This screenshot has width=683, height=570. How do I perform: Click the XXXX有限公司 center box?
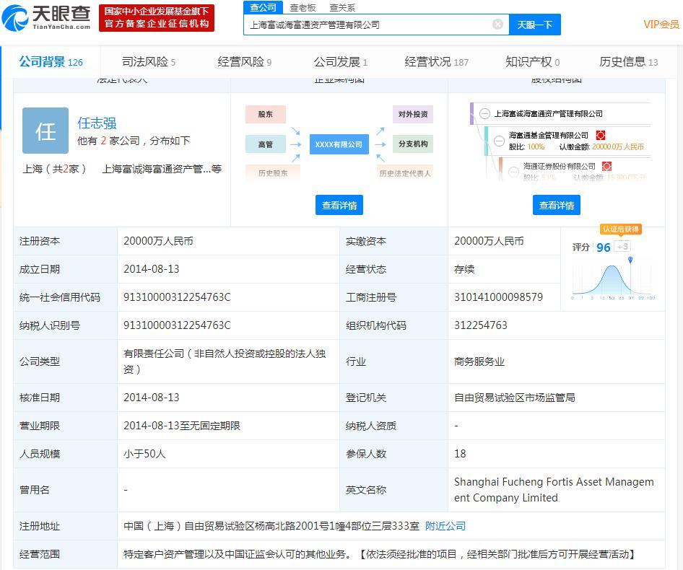[x=339, y=144]
